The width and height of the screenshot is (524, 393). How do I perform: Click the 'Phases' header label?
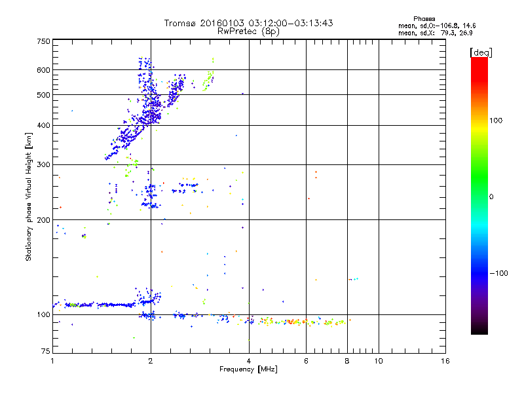(x=424, y=19)
